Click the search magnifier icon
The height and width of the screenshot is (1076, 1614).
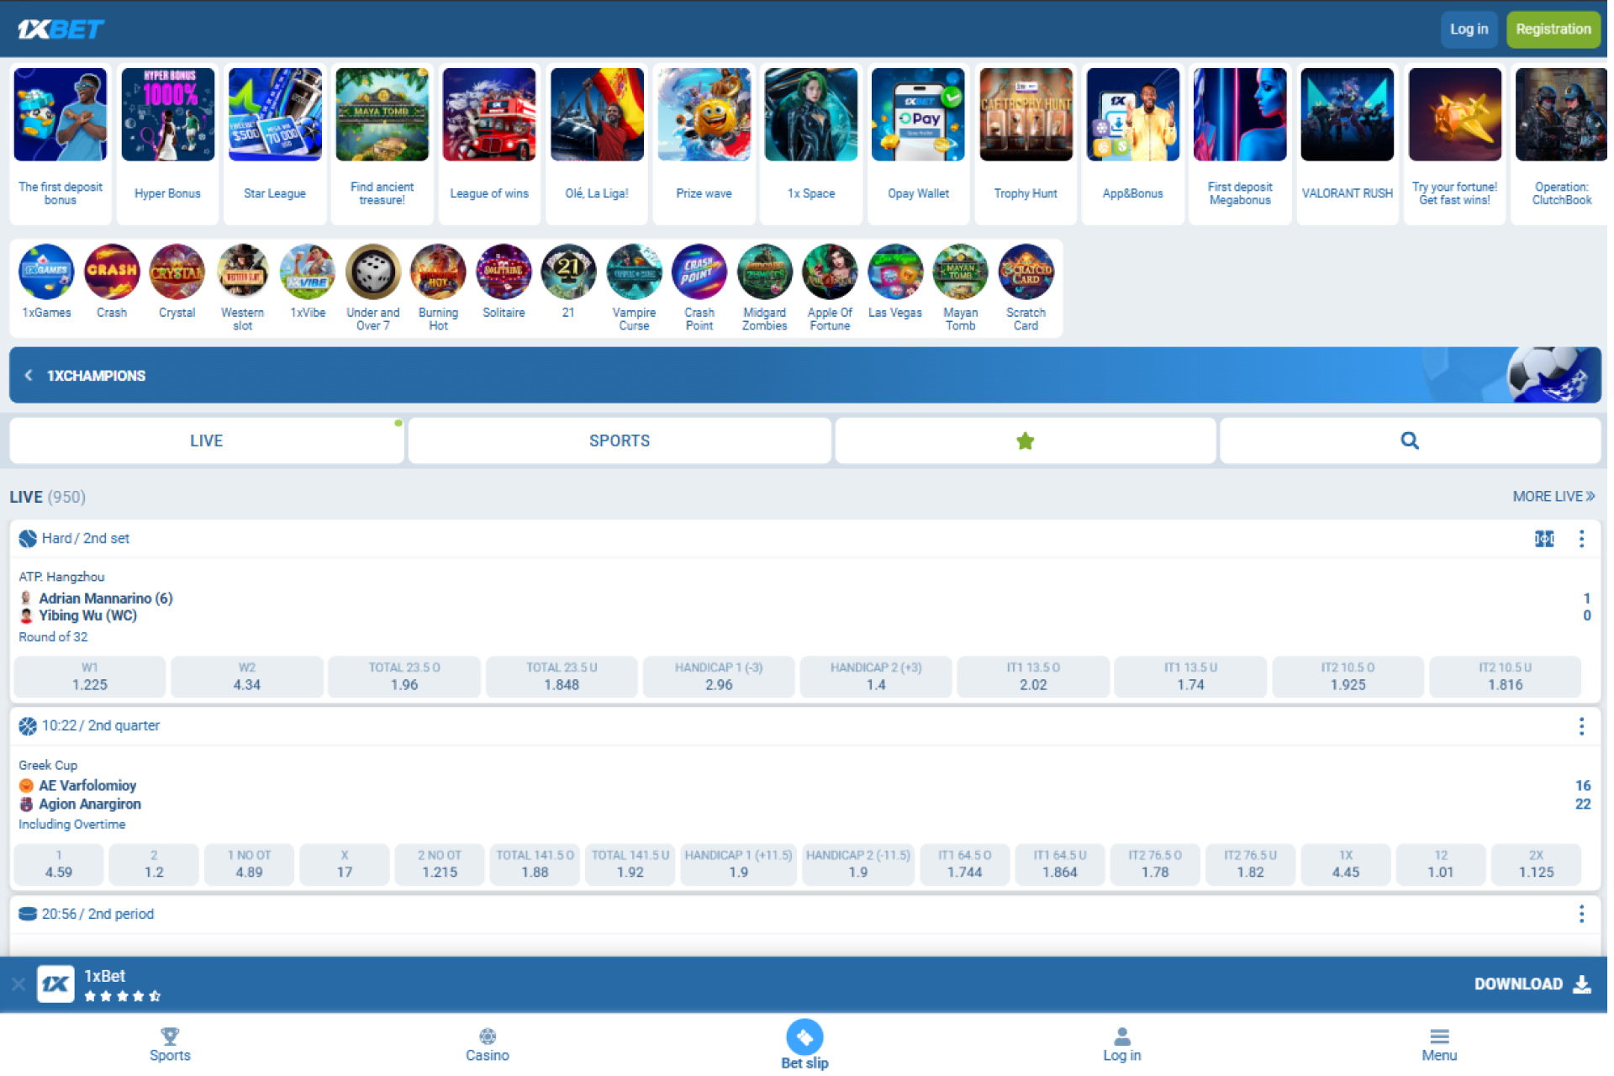(x=1408, y=440)
